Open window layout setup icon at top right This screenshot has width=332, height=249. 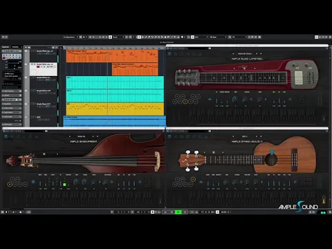(x=317, y=37)
